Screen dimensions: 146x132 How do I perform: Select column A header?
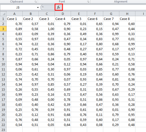pos(14,14)
